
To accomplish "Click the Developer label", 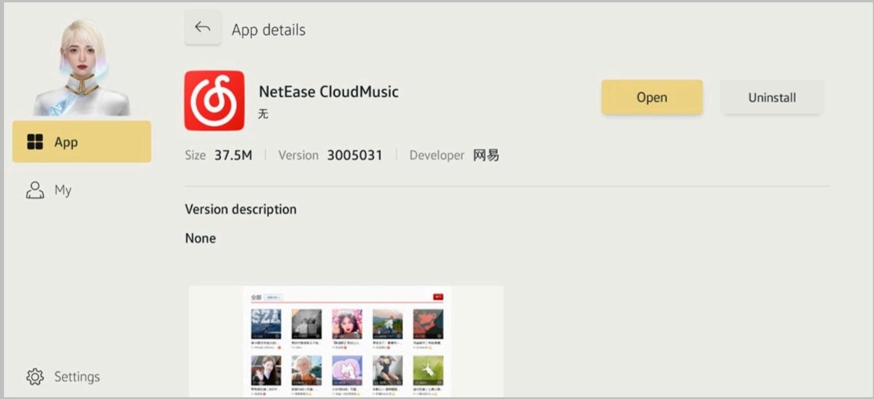I will [437, 155].
